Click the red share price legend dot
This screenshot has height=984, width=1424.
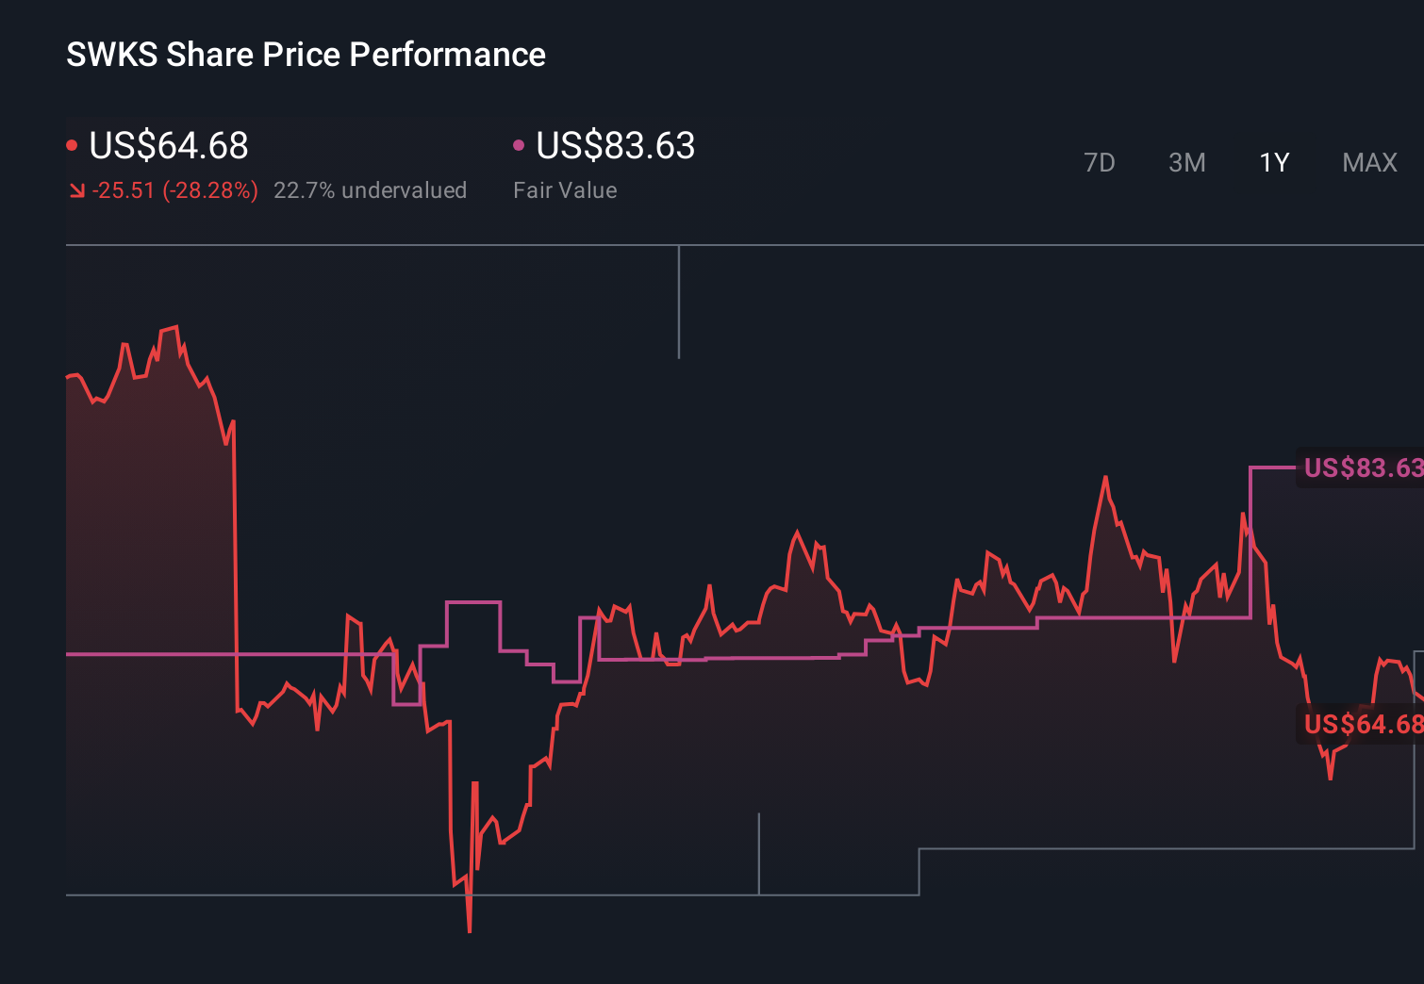click(x=73, y=143)
